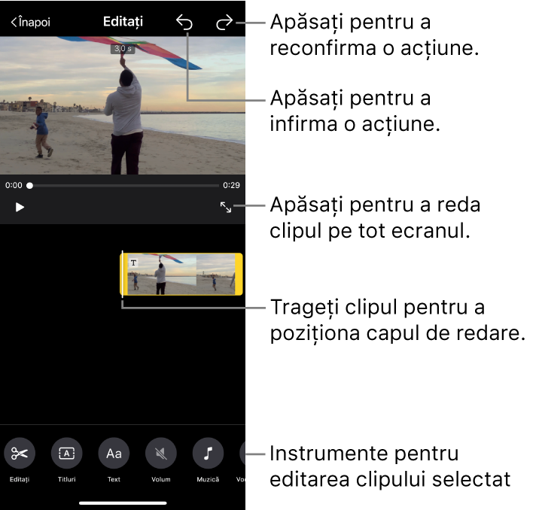Click the playback scrubber handle

point(30,186)
